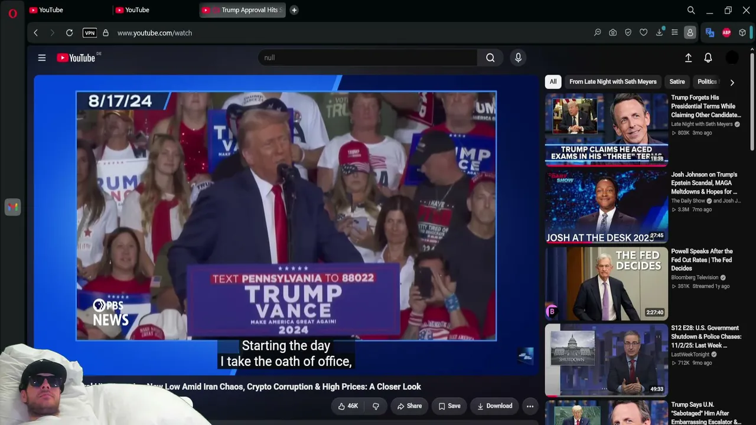Open more actions three-dot menu

pos(530,406)
